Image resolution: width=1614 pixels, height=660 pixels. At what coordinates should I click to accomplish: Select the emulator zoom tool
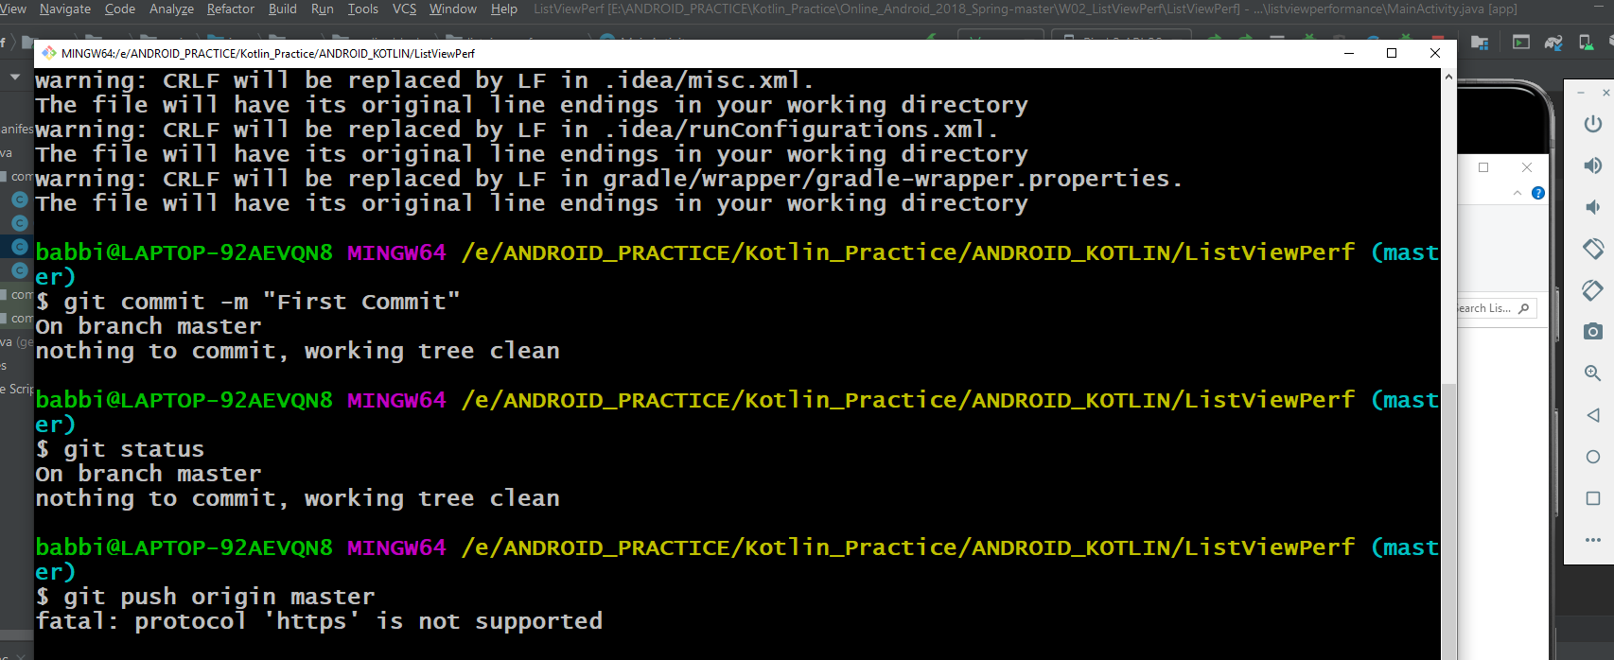(1593, 373)
